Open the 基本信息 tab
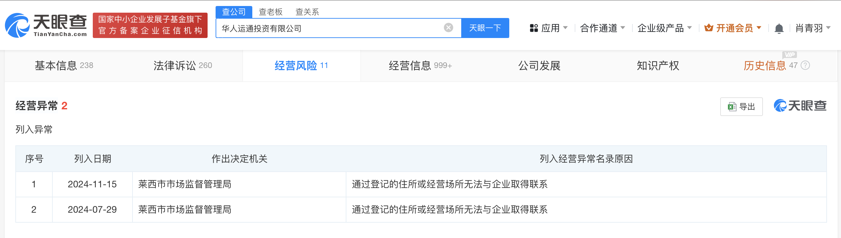 click(64, 65)
